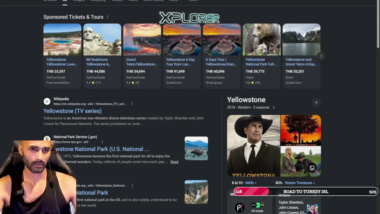
Task: Open the Grand Teton, Yellowstone tour title
Action: tap(142, 62)
